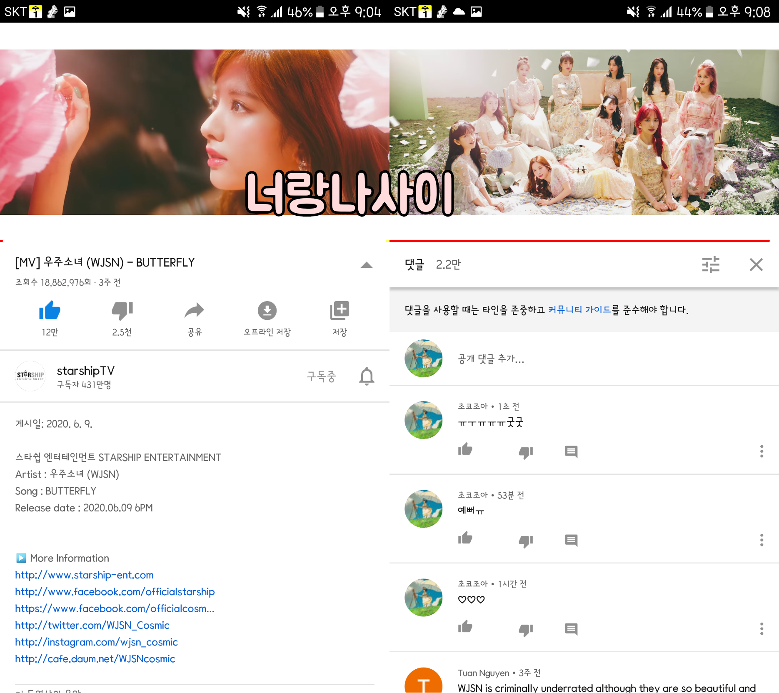Reply to the ♡♡♡ comment
Screen dimensions: 779x693
pyautogui.click(x=571, y=629)
